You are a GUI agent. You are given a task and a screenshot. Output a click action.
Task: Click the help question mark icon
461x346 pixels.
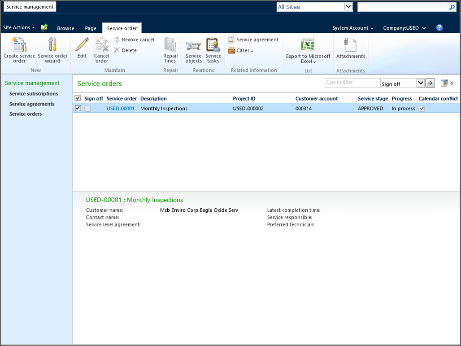pyautogui.click(x=439, y=28)
